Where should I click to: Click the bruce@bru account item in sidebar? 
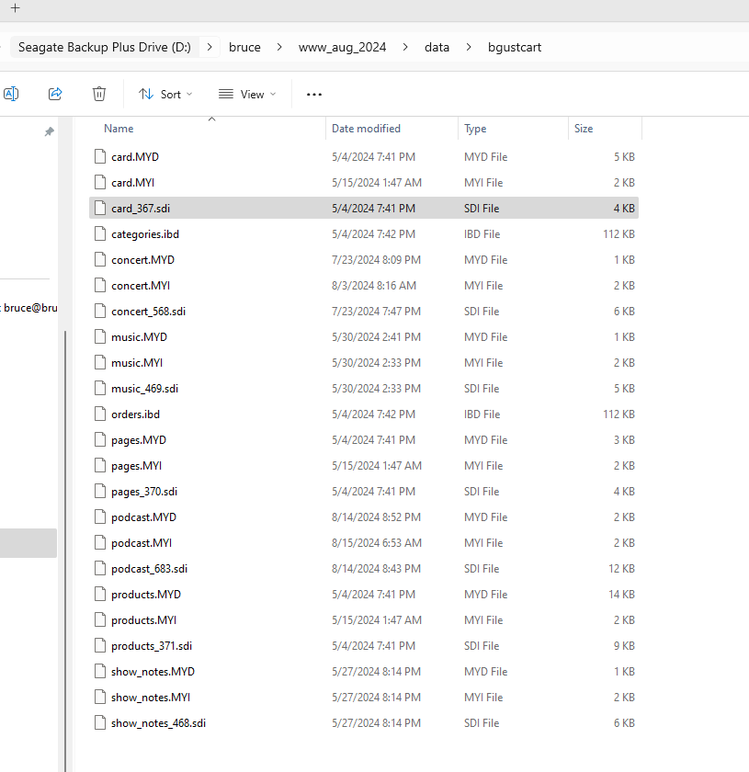coord(28,308)
